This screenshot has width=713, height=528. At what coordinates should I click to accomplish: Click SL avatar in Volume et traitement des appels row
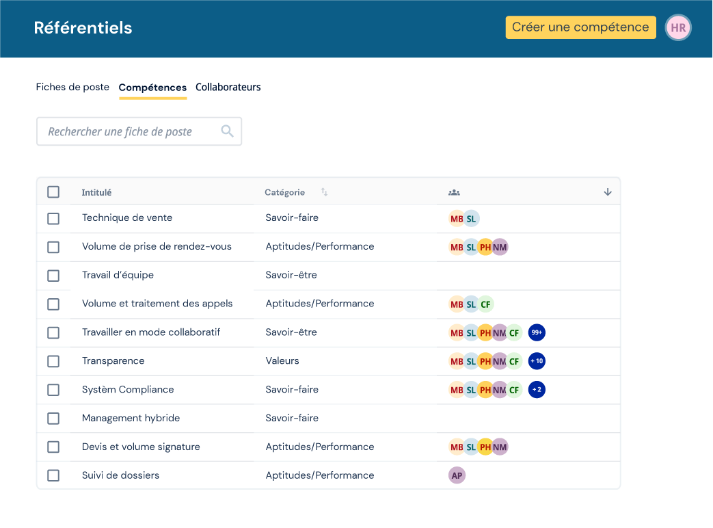[x=471, y=304]
